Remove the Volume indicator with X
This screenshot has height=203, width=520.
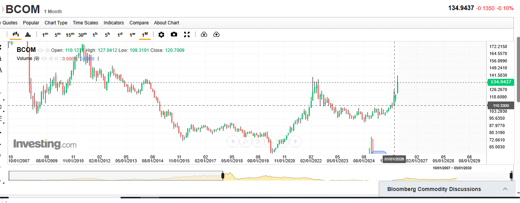pos(56,58)
